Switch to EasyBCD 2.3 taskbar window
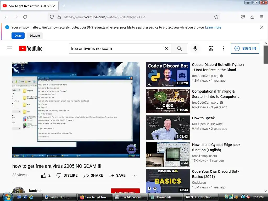The image size is (268, 201). 59,197
